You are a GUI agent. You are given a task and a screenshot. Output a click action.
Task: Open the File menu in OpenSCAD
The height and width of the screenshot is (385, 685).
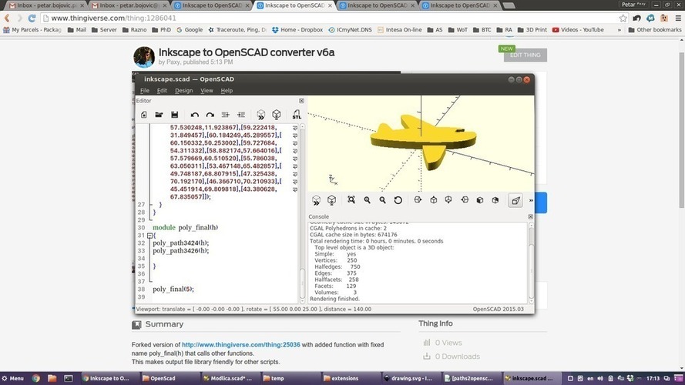145,90
